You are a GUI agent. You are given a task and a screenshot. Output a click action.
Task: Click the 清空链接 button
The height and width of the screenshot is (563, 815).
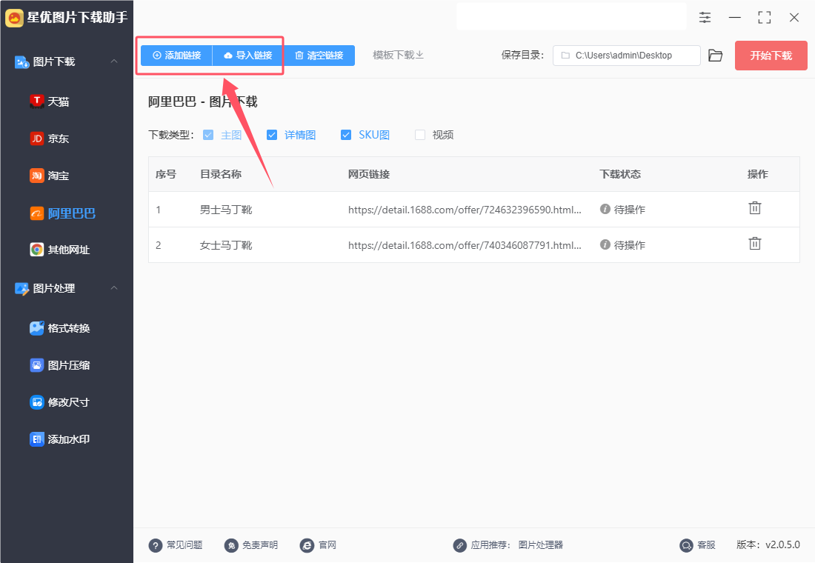tap(319, 56)
